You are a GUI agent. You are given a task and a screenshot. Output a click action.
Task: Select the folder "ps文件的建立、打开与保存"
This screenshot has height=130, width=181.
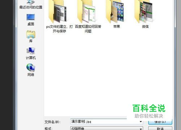pos(59,17)
